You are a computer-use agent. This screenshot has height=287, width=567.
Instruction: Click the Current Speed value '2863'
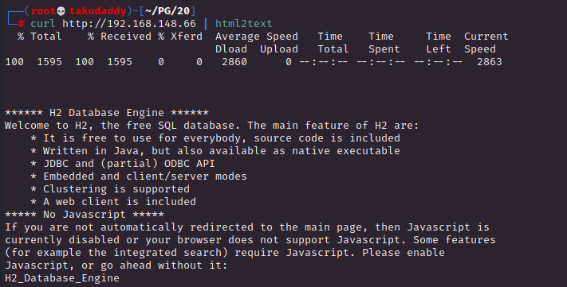[490, 62]
